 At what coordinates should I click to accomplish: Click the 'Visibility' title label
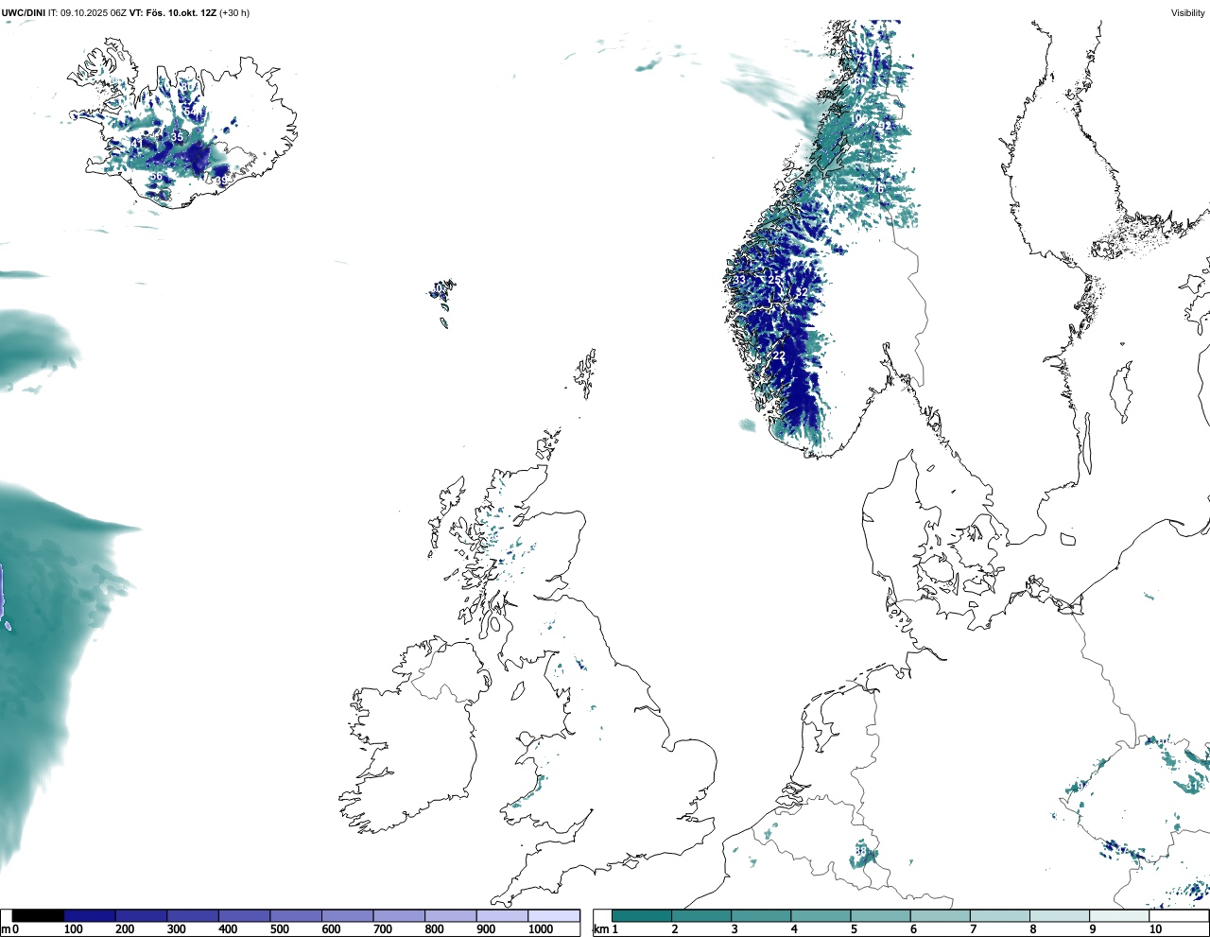[x=1188, y=13]
